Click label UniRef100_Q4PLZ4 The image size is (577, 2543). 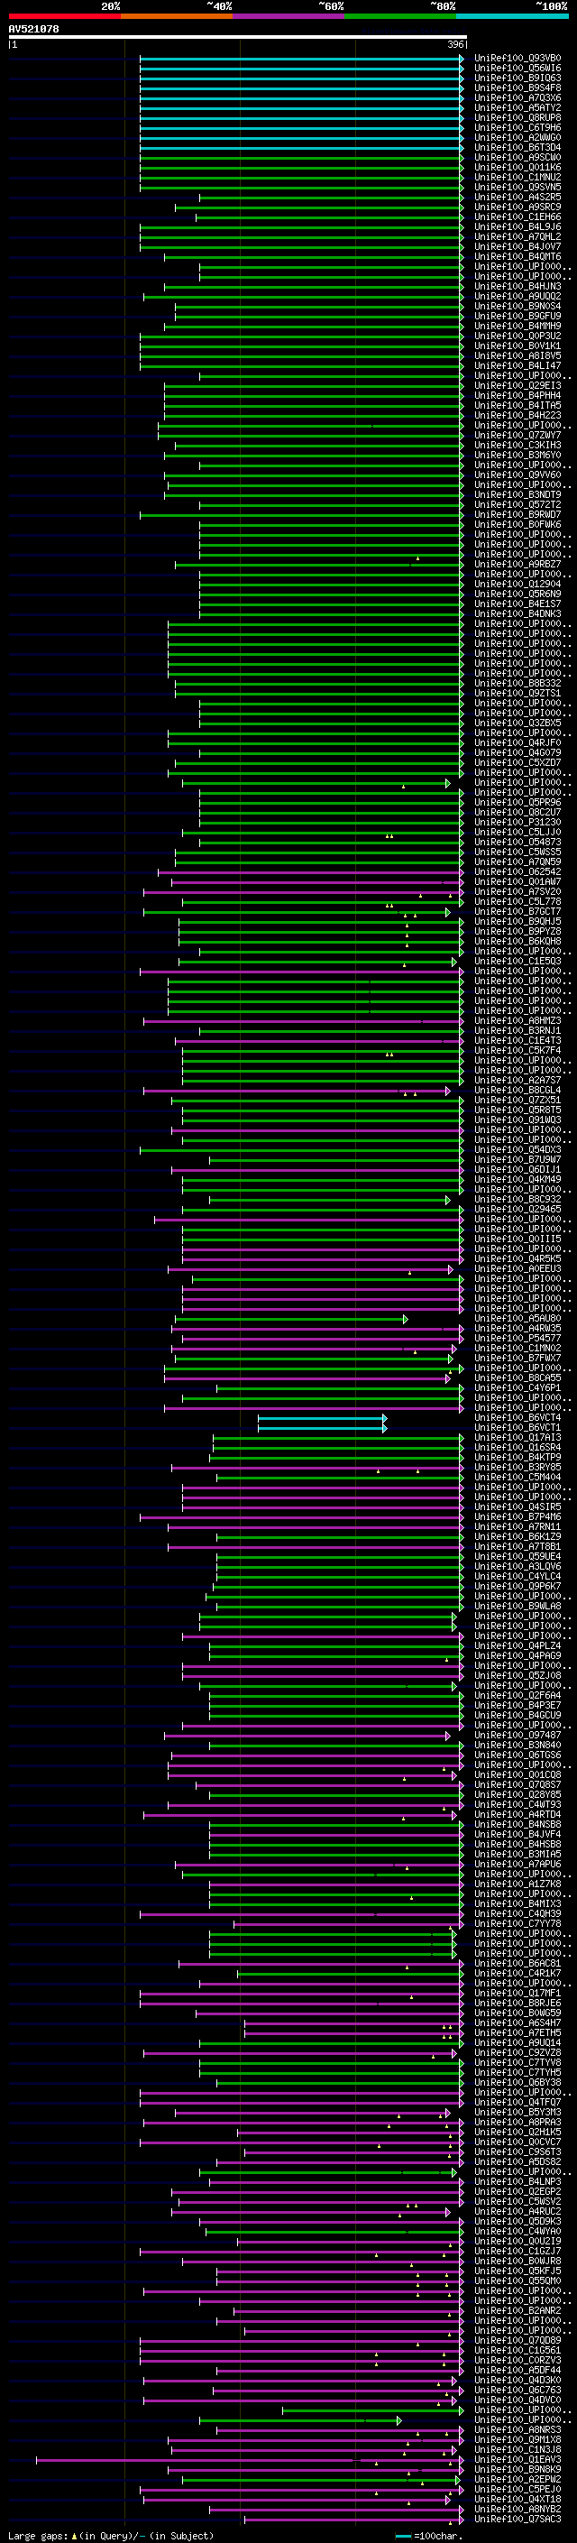click(x=517, y=1645)
